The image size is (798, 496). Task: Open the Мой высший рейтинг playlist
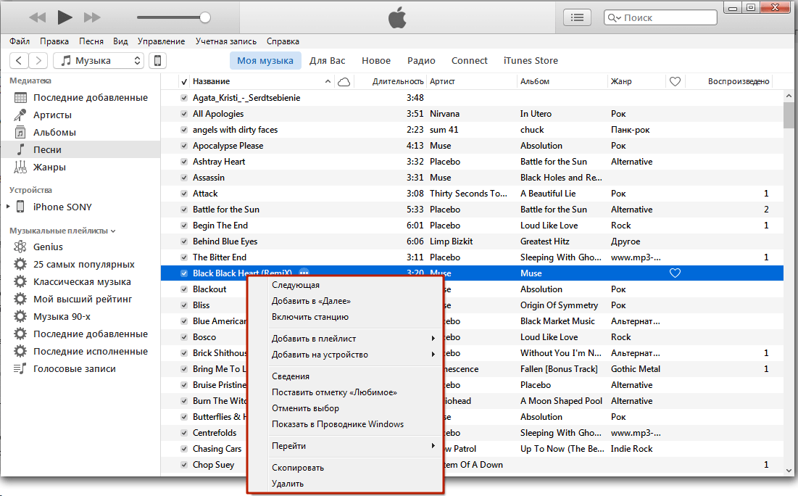(x=80, y=299)
